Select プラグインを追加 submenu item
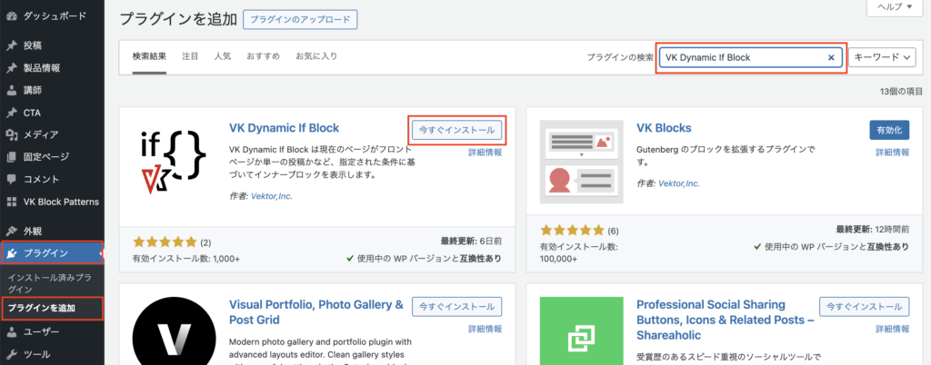 [42, 308]
